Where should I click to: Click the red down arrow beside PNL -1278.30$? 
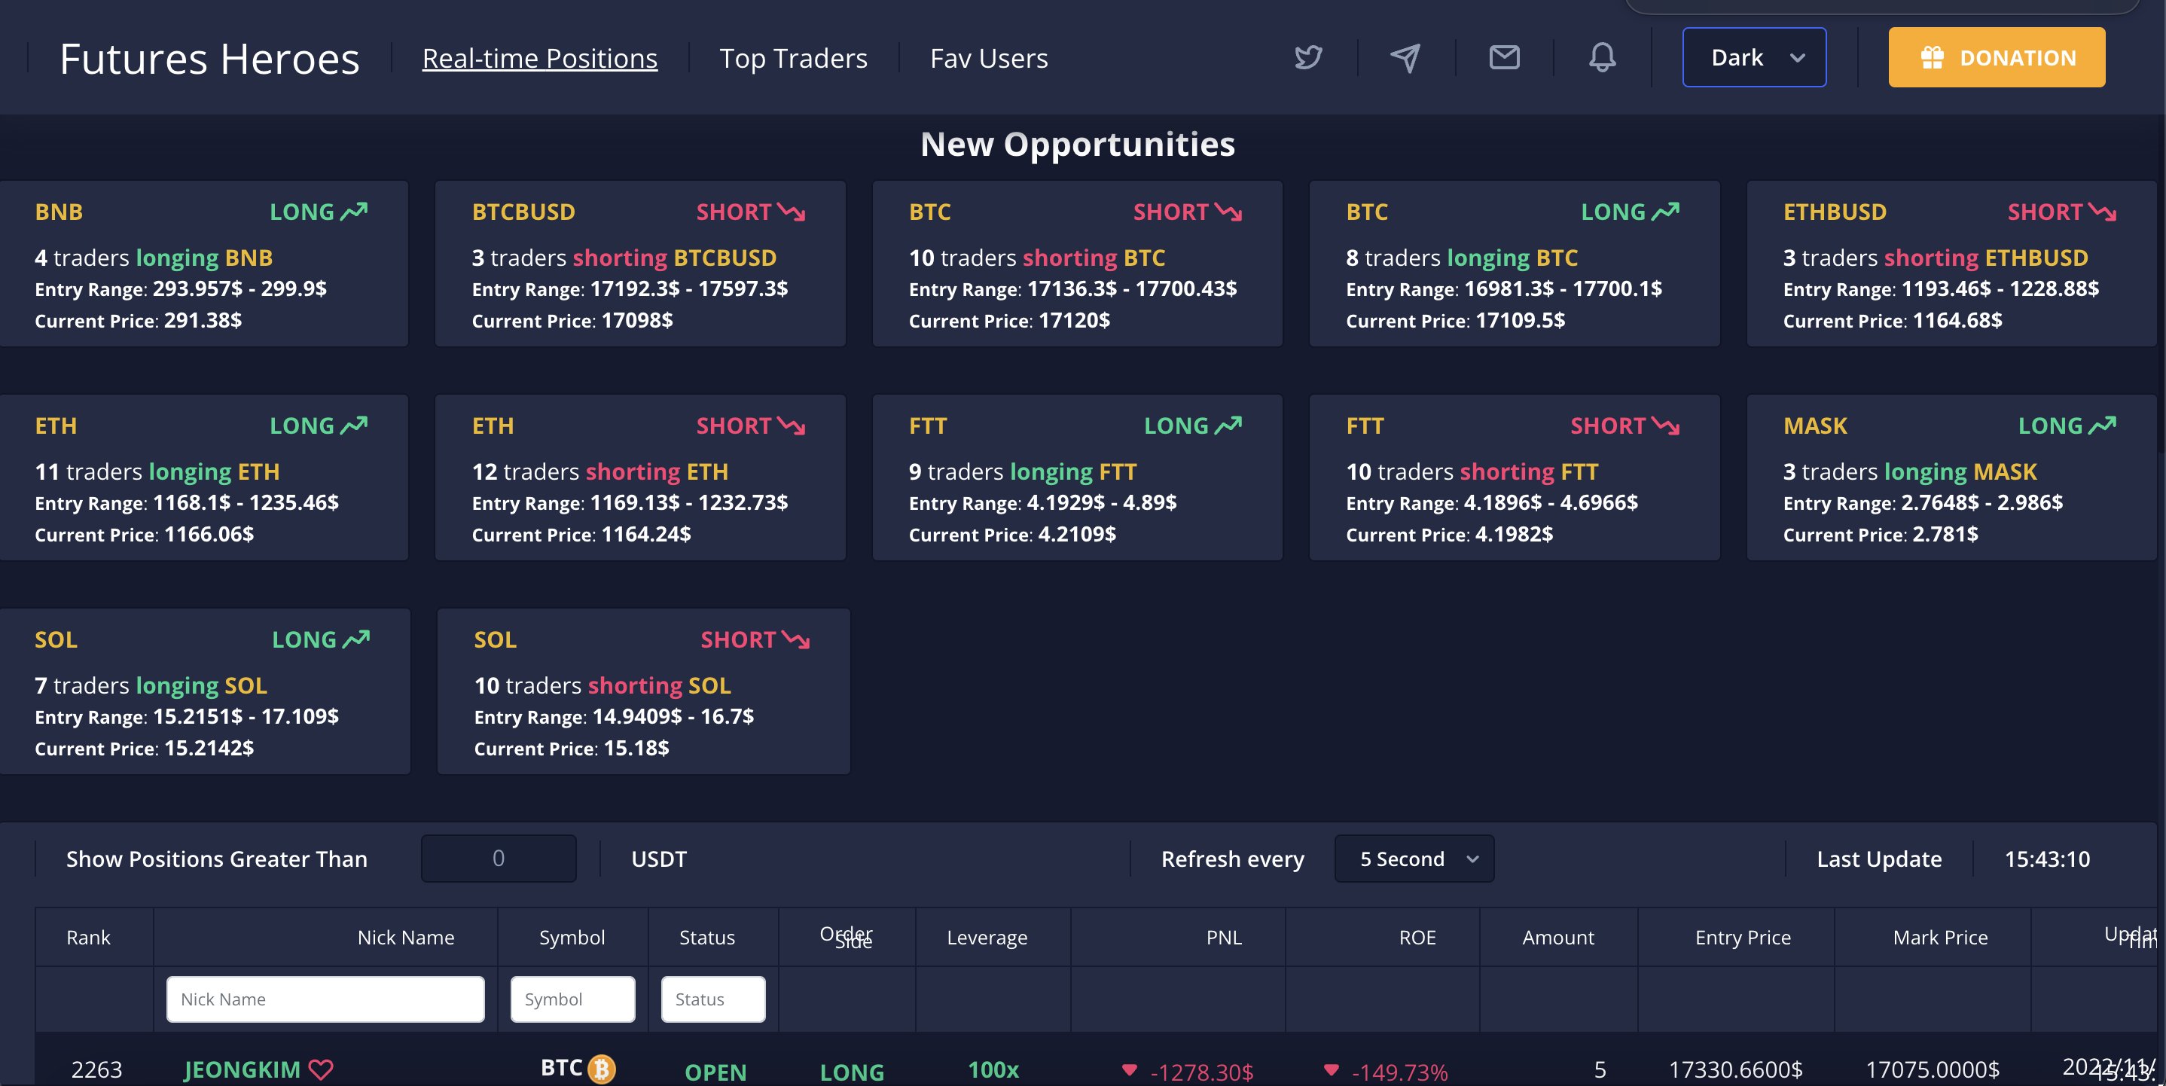pos(1129,1070)
